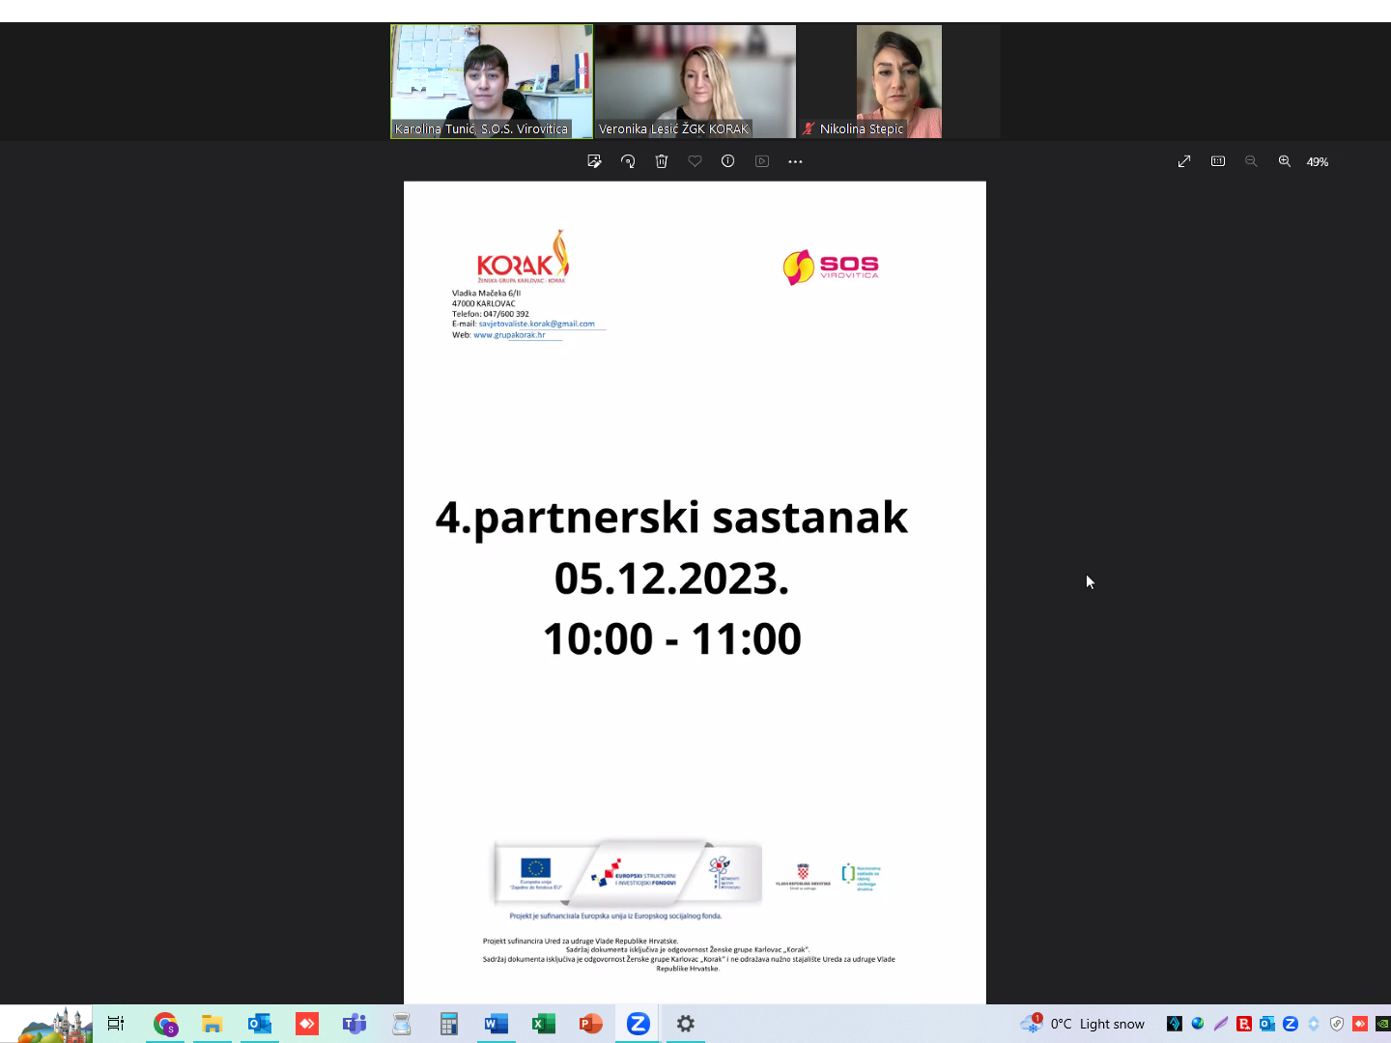1391x1043 pixels.
Task: Add image to favorites with heart icon
Action: click(x=695, y=161)
